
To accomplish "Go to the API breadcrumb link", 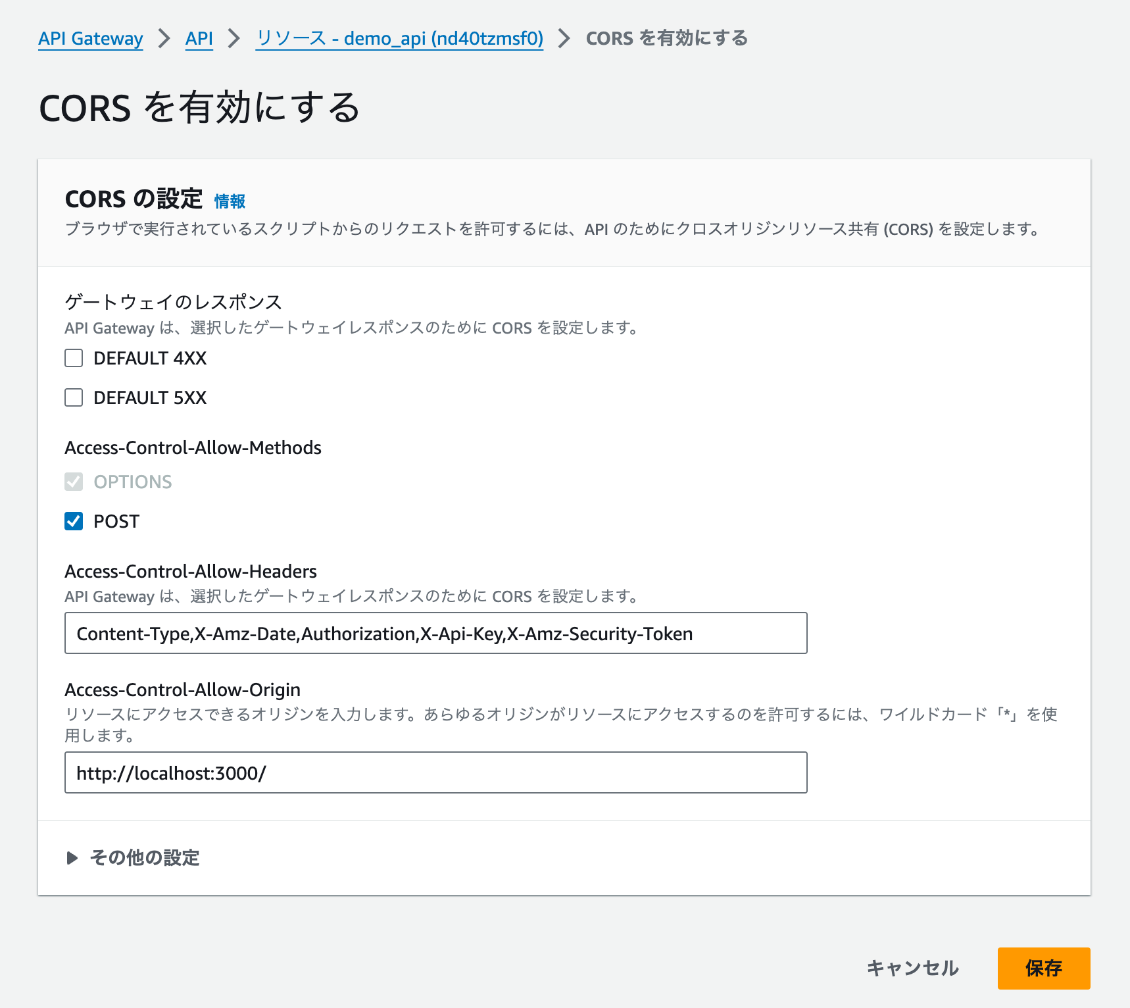I will tap(199, 39).
